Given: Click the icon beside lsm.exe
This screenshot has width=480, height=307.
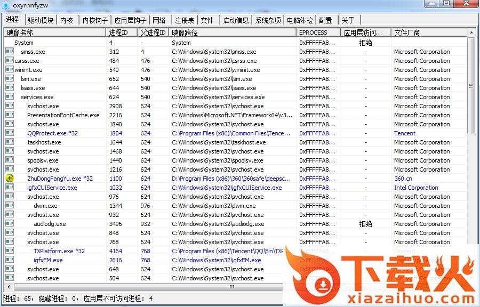Looking at the screenshot, I should coord(10,78).
